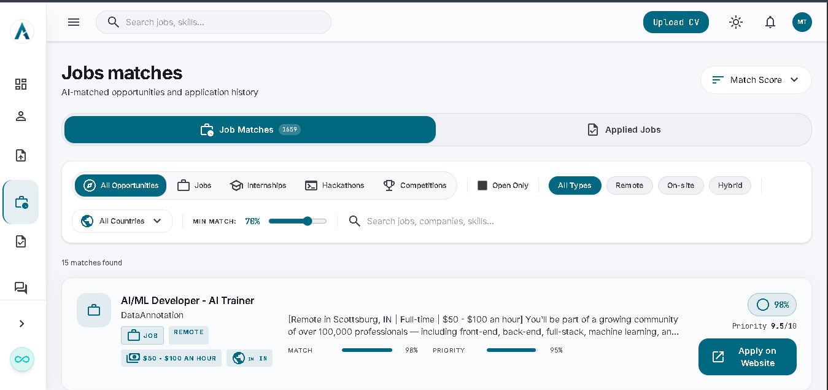This screenshot has height=390, width=828.
Task: Click the Upload CV button
Action: click(676, 22)
